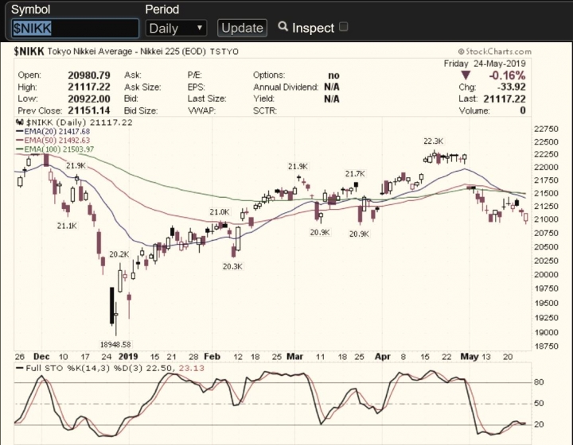Click the EMA(100) 21503.97 legend entry

coord(55,149)
